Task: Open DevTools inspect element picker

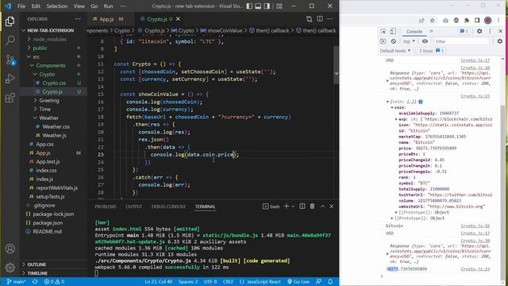Action: pyautogui.click(x=383, y=32)
